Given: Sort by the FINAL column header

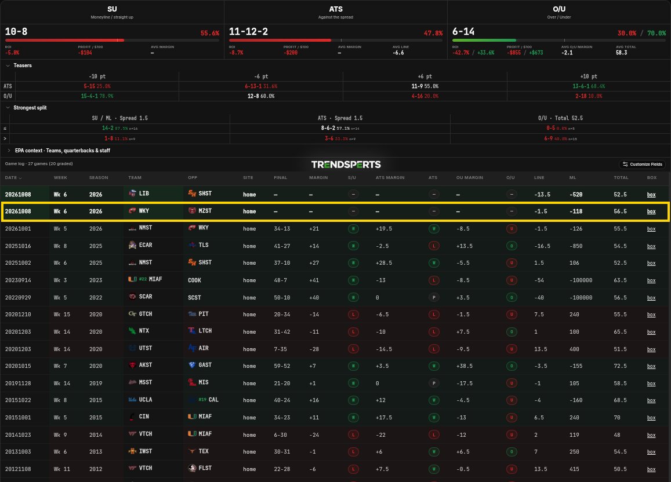Looking at the screenshot, I should pyautogui.click(x=280, y=177).
